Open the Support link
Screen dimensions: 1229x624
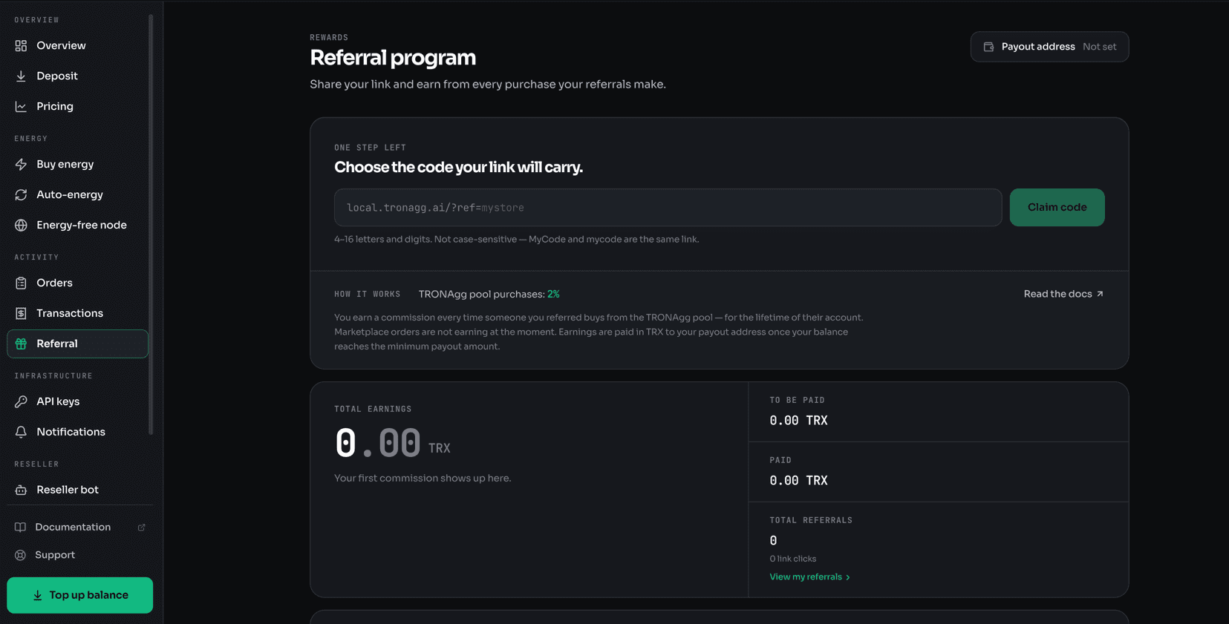[79, 555]
